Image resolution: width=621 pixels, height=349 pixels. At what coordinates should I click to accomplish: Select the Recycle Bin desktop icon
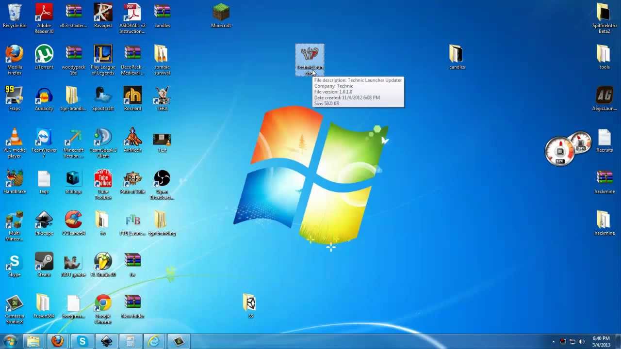pyautogui.click(x=15, y=16)
